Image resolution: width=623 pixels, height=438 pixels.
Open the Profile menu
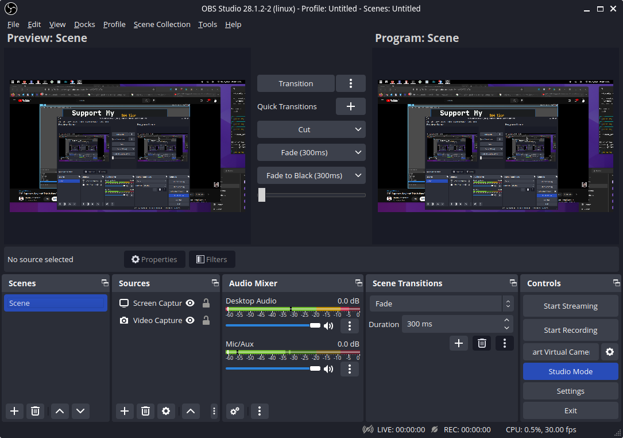114,24
